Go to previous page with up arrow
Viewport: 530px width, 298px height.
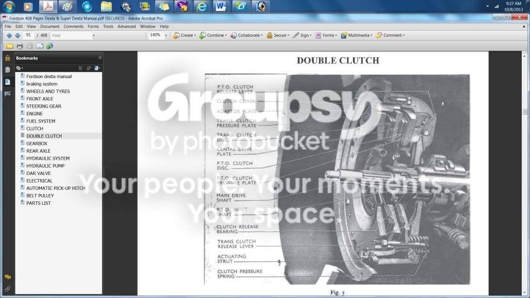click(9, 35)
